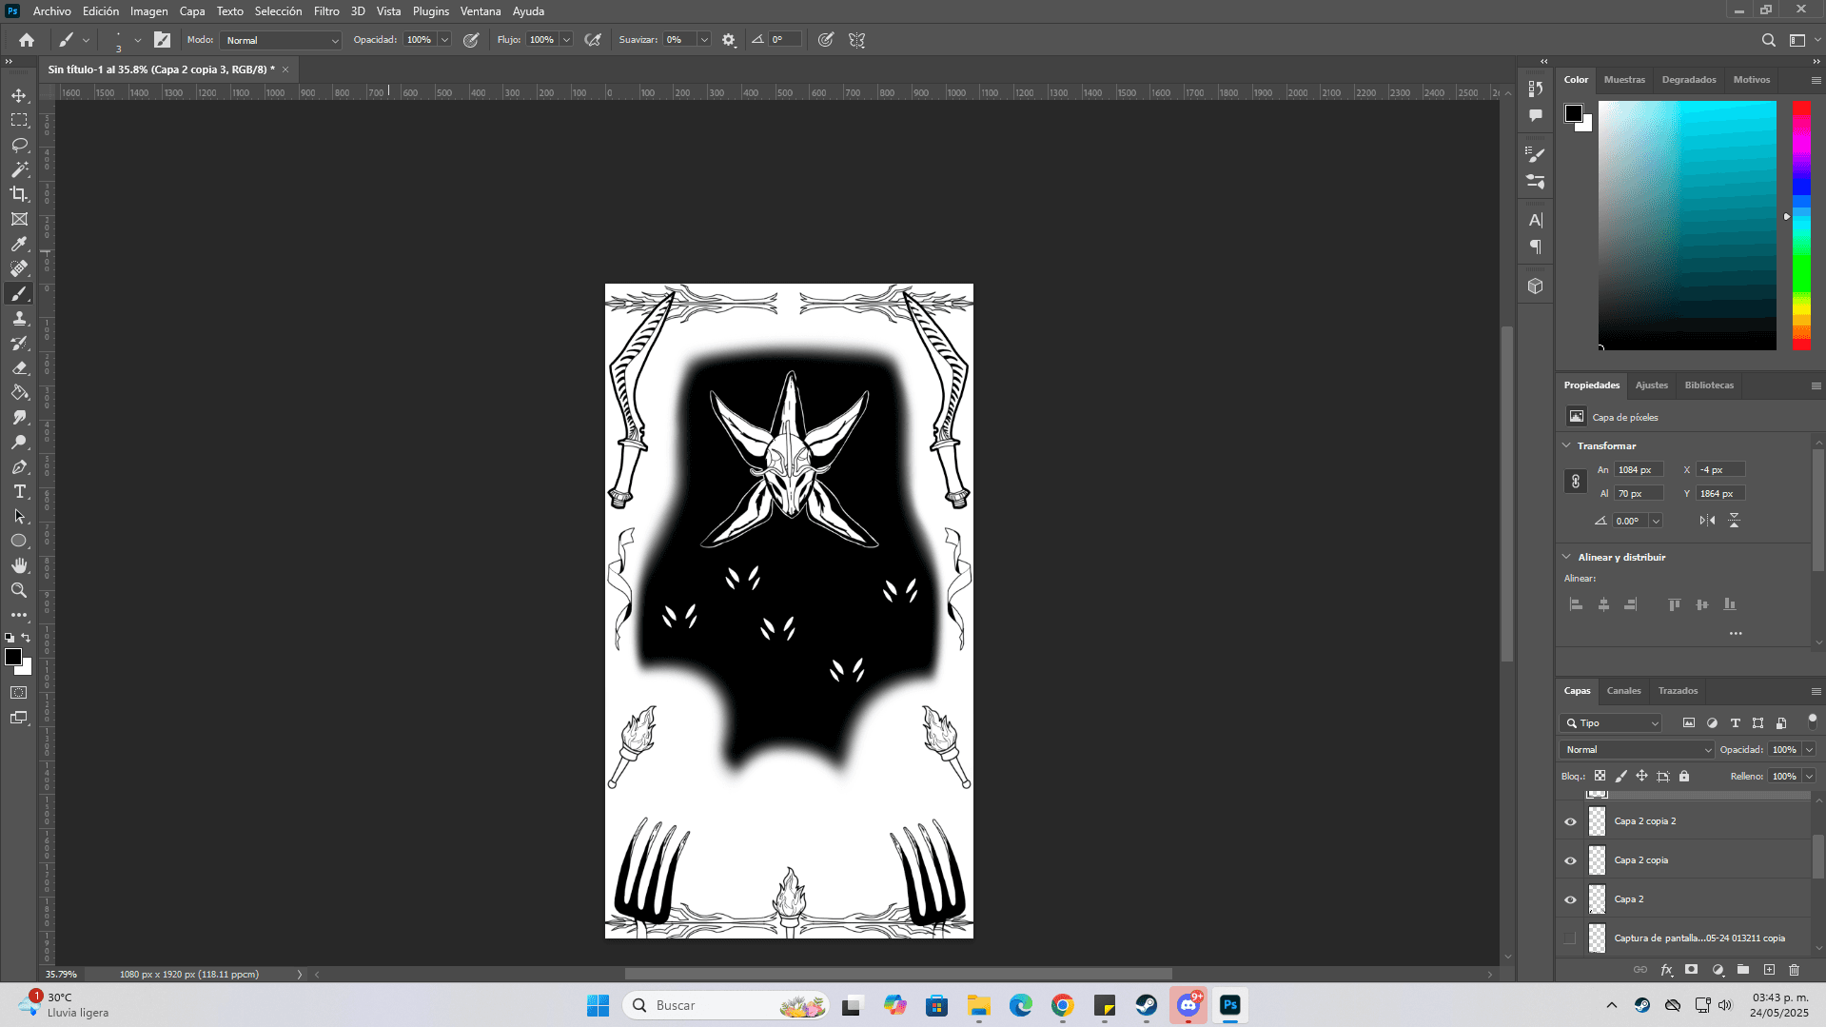Viewport: 1826px width, 1027px height.
Task: Open Steam from the taskbar
Action: [x=1146, y=1005]
